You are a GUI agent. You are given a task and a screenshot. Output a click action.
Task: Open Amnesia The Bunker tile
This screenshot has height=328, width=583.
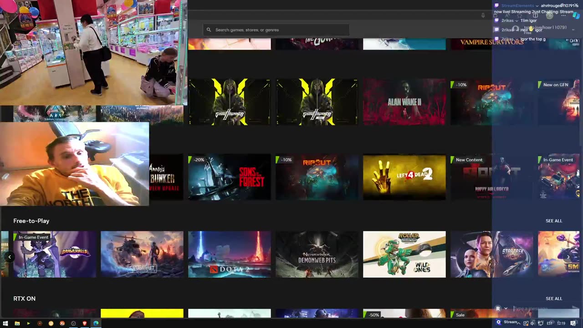[166, 177]
